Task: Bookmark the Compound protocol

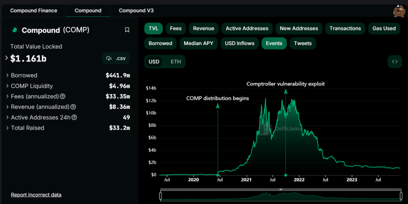Action: [x=127, y=30]
